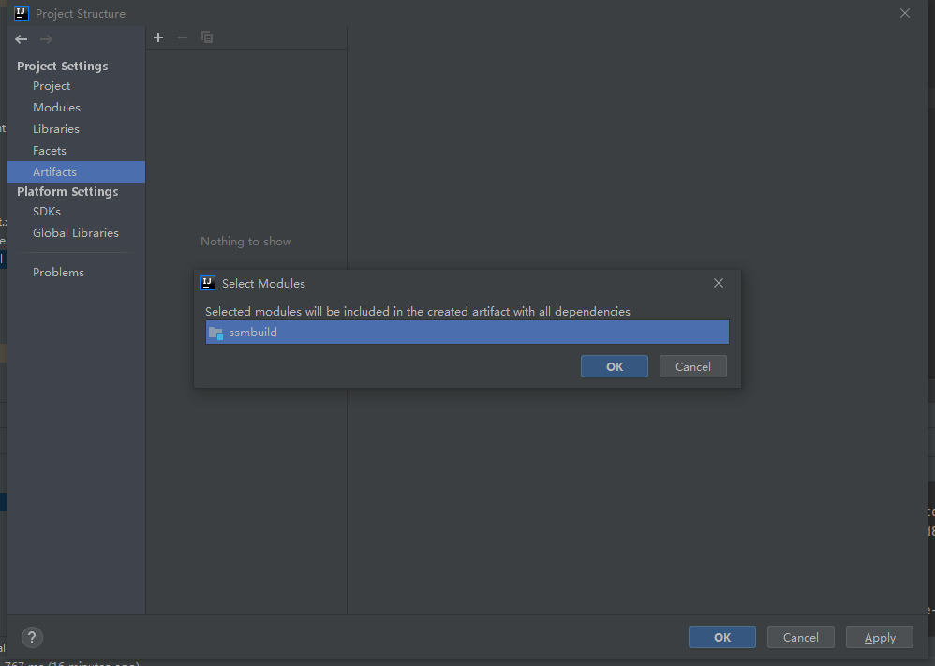Click the ssmbuild module folder icon

click(x=215, y=333)
